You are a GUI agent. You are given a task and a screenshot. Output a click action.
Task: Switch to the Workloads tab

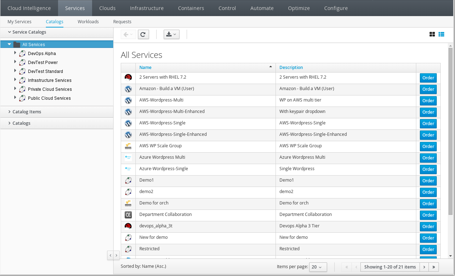click(88, 21)
